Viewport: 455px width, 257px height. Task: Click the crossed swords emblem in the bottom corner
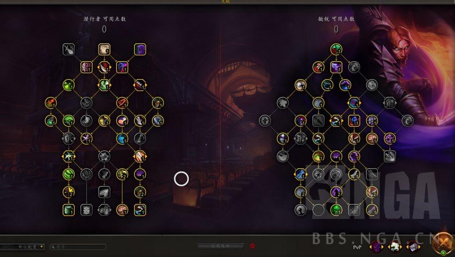[443, 243]
